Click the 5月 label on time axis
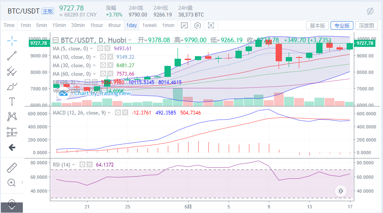This screenshot has height=213, width=383. click(x=188, y=207)
